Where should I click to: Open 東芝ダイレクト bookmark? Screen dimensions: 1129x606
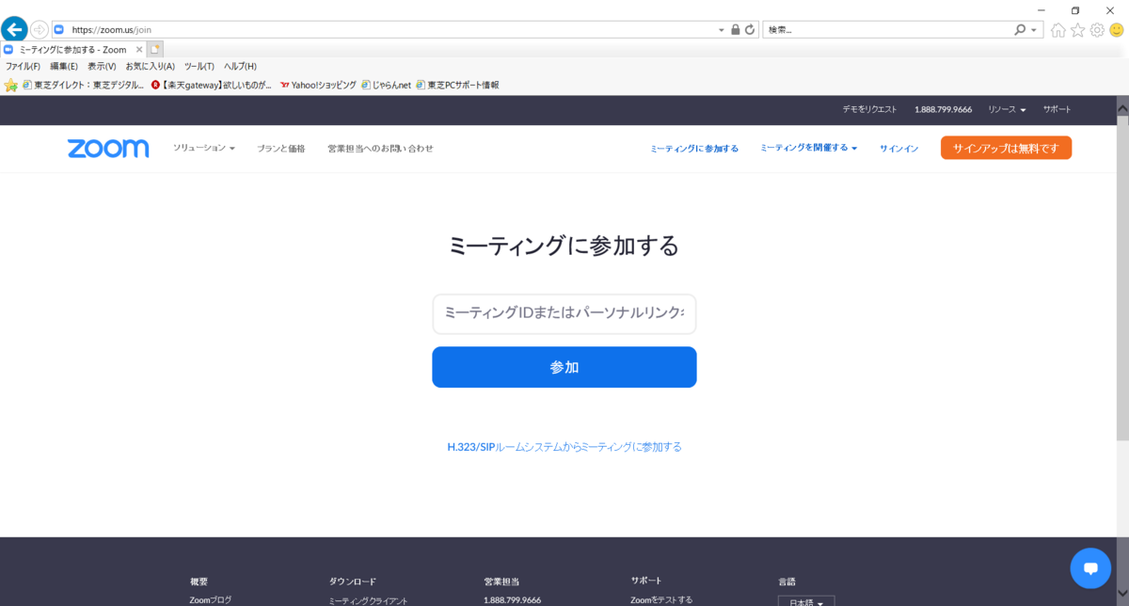84,85
